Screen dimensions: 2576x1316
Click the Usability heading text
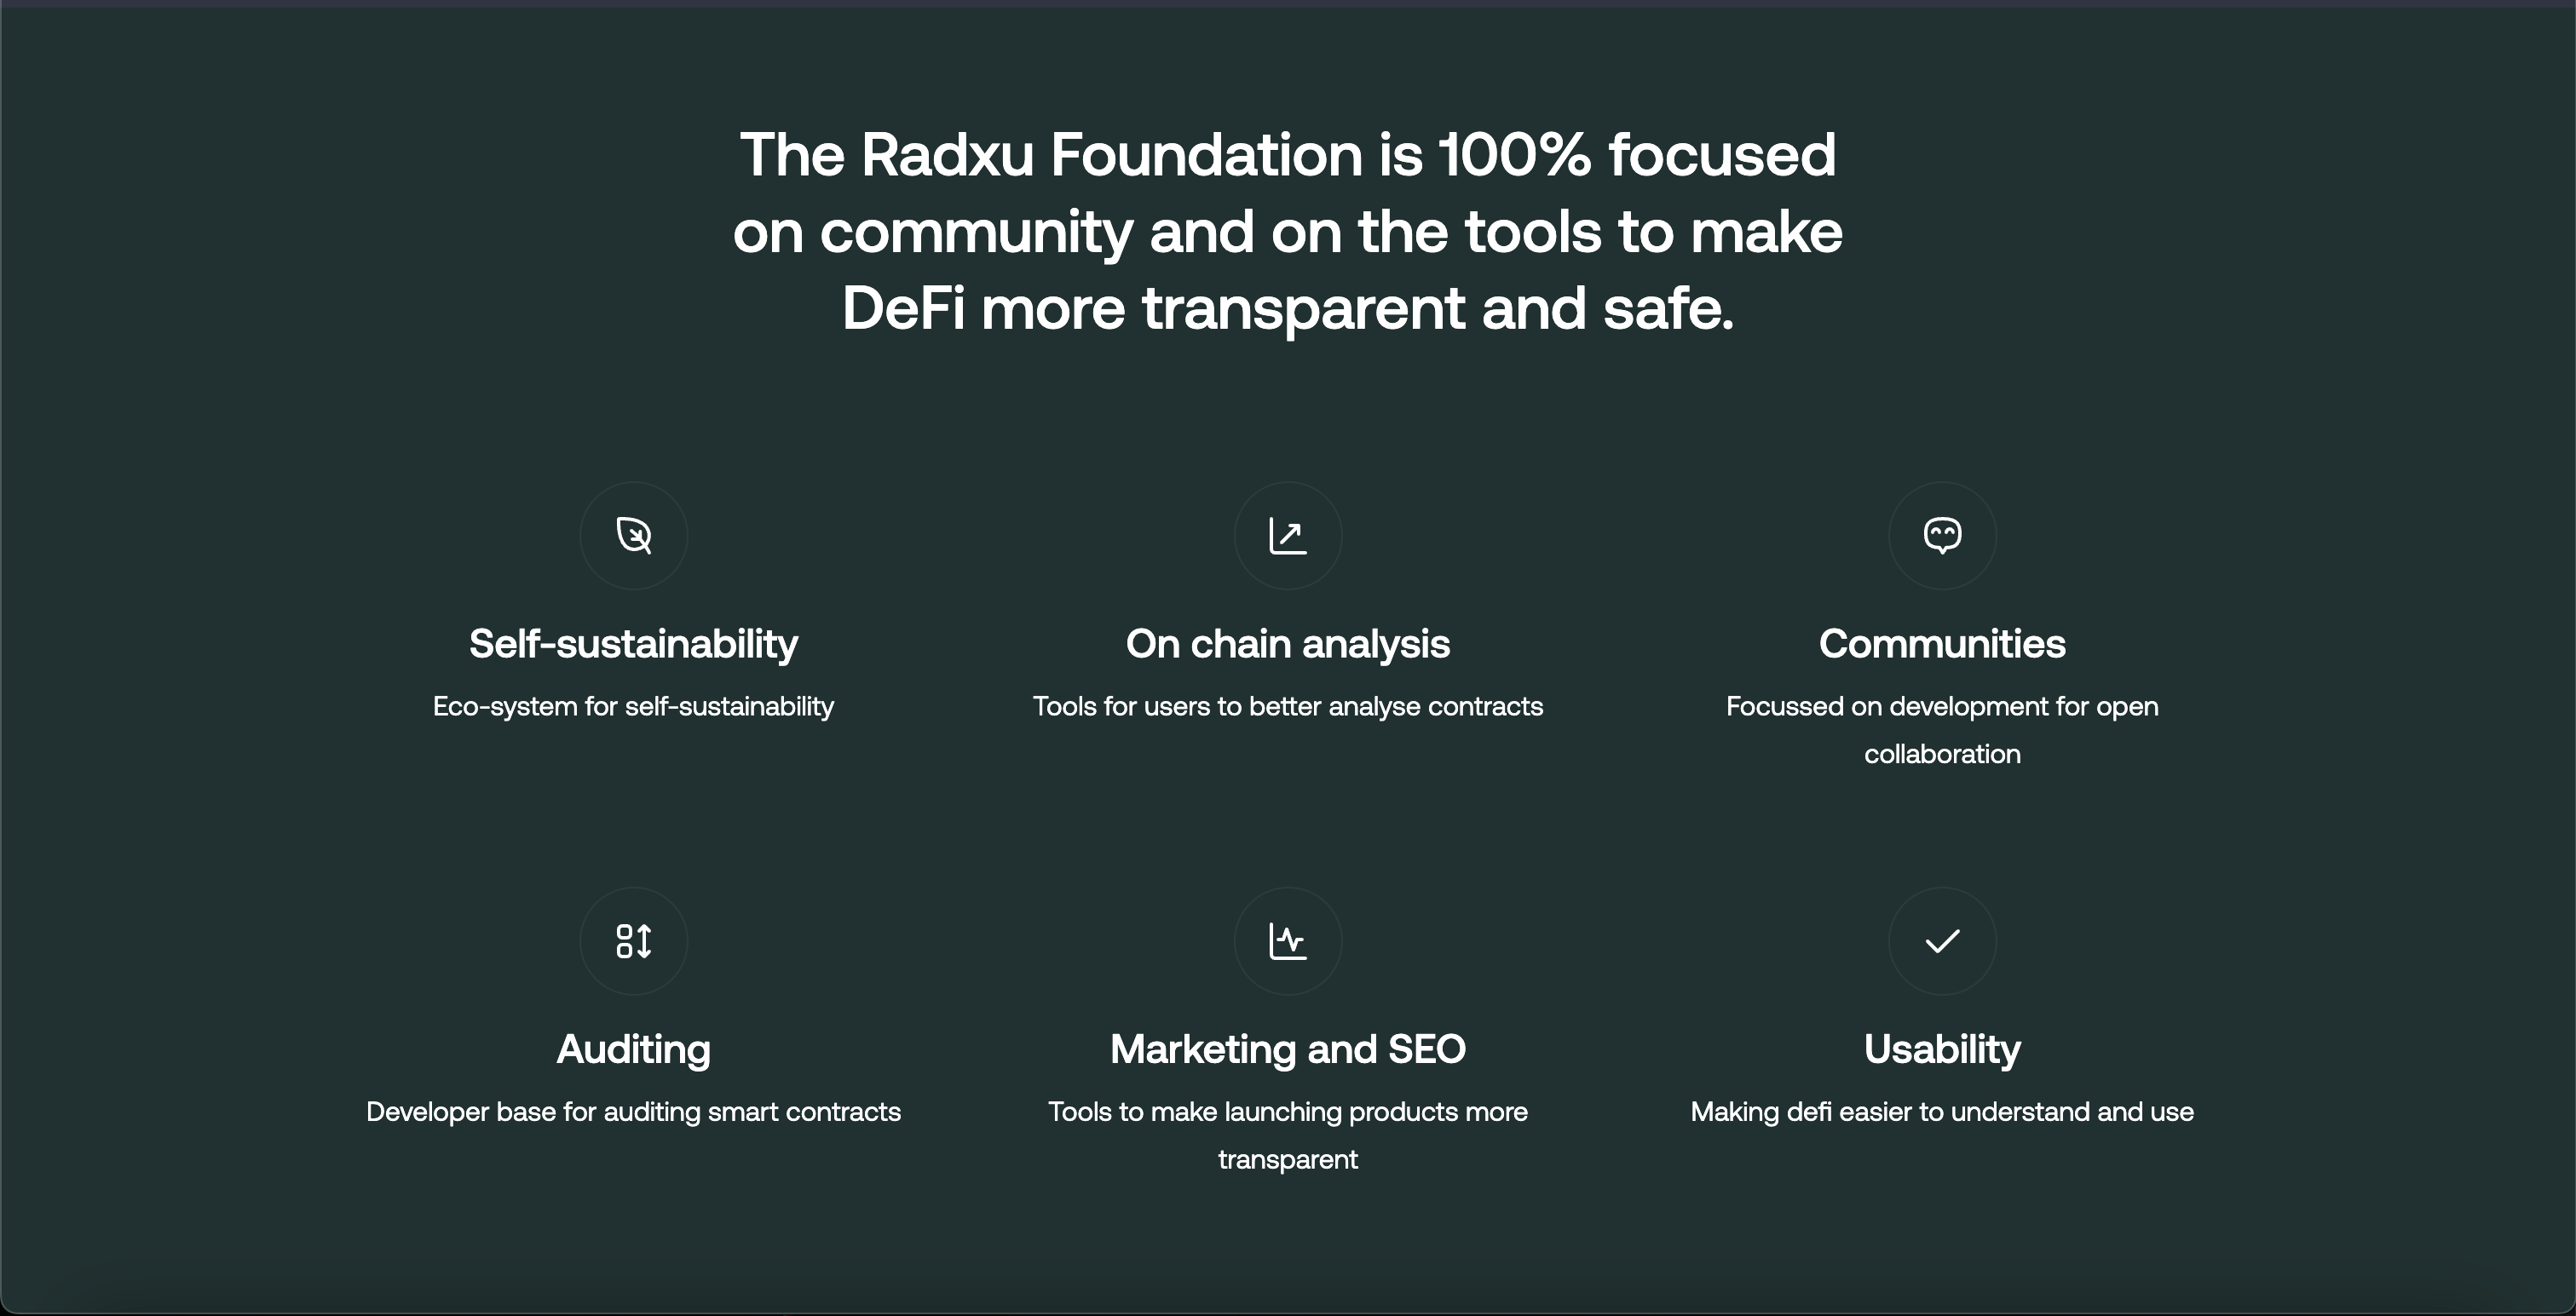click(1941, 1049)
